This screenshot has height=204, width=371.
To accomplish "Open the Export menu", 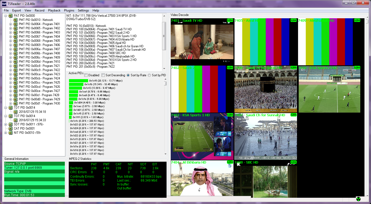I will (x=16, y=10).
